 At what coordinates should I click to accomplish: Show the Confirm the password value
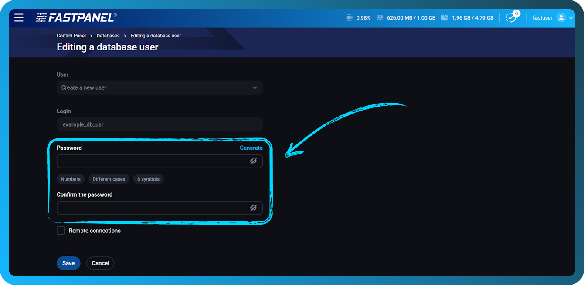(x=254, y=208)
